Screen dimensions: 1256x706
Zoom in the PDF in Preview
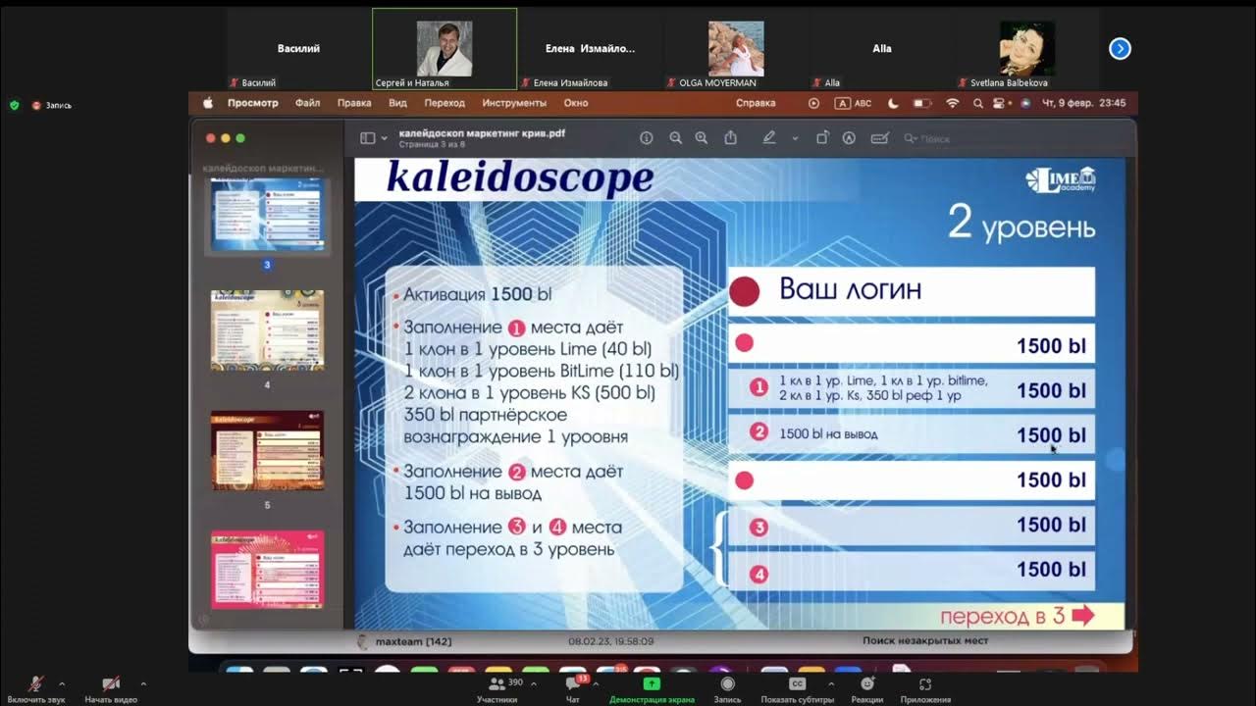pos(701,138)
